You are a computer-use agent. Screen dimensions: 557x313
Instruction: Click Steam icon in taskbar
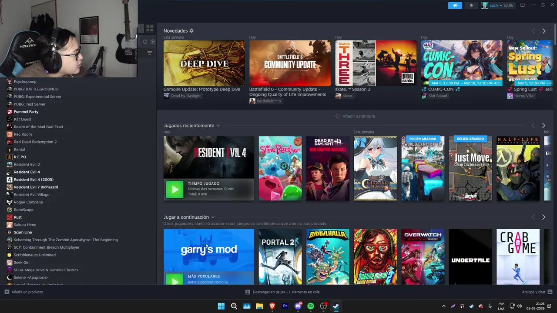point(336,306)
